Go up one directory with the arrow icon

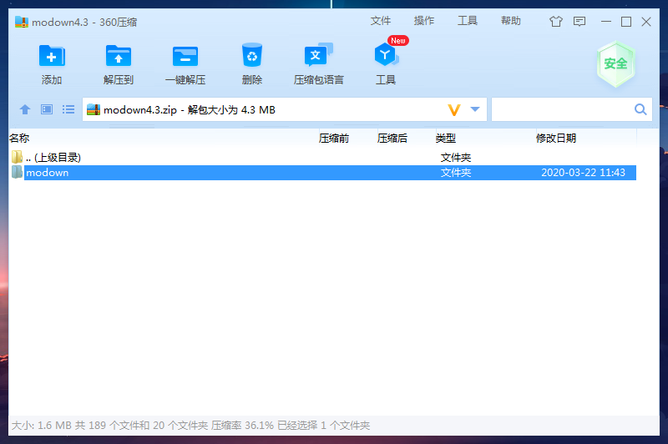point(25,109)
